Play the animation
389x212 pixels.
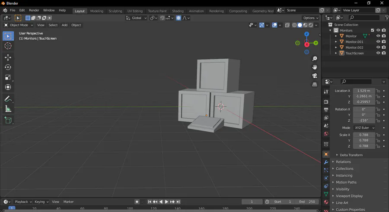[x=166, y=202]
